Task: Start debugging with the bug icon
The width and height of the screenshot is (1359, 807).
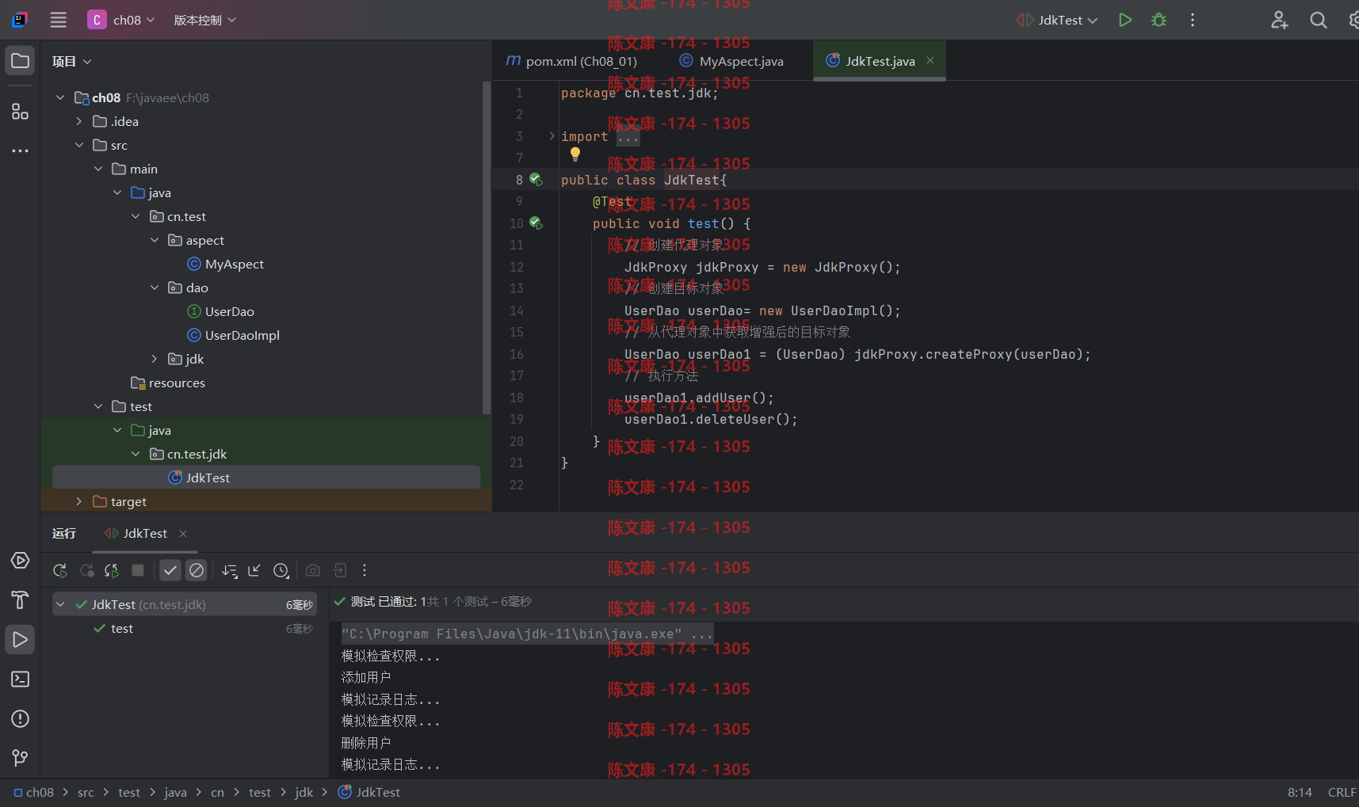Action: [x=1159, y=20]
